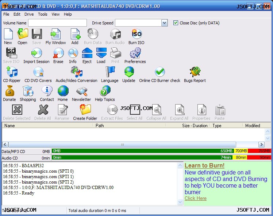The height and width of the screenshot is (216, 273).
Task: Click the Print icon
Action: (x=116, y=53)
